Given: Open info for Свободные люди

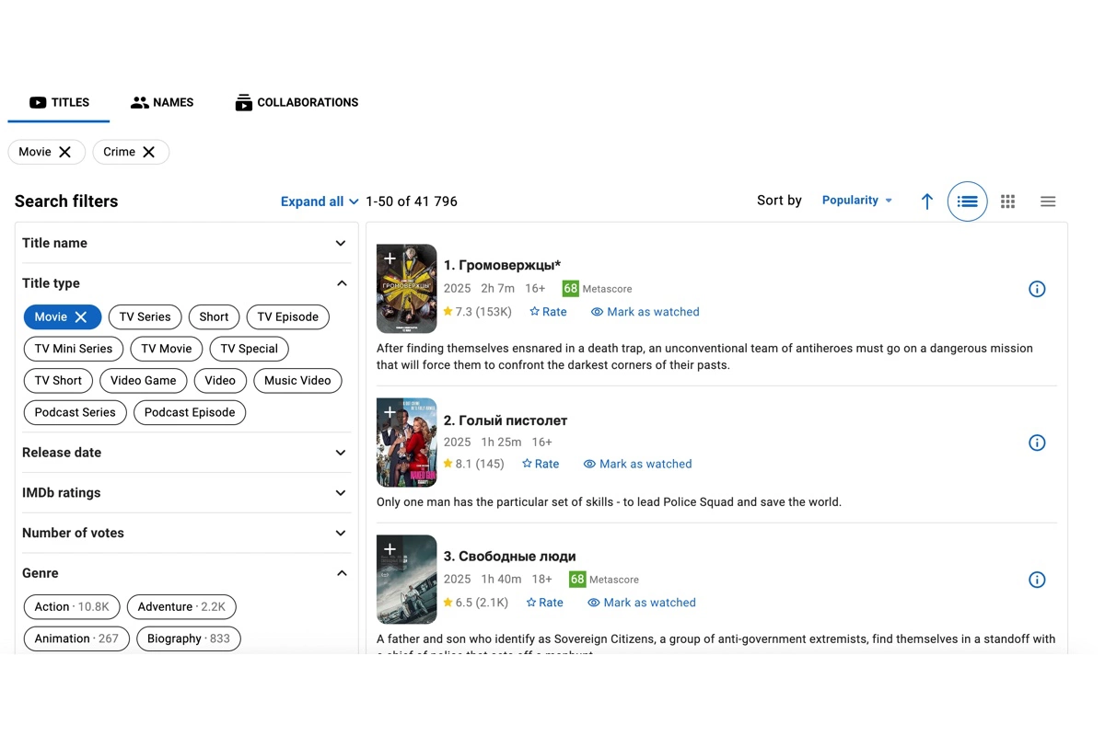Looking at the screenshot, I should [1037, 580].
